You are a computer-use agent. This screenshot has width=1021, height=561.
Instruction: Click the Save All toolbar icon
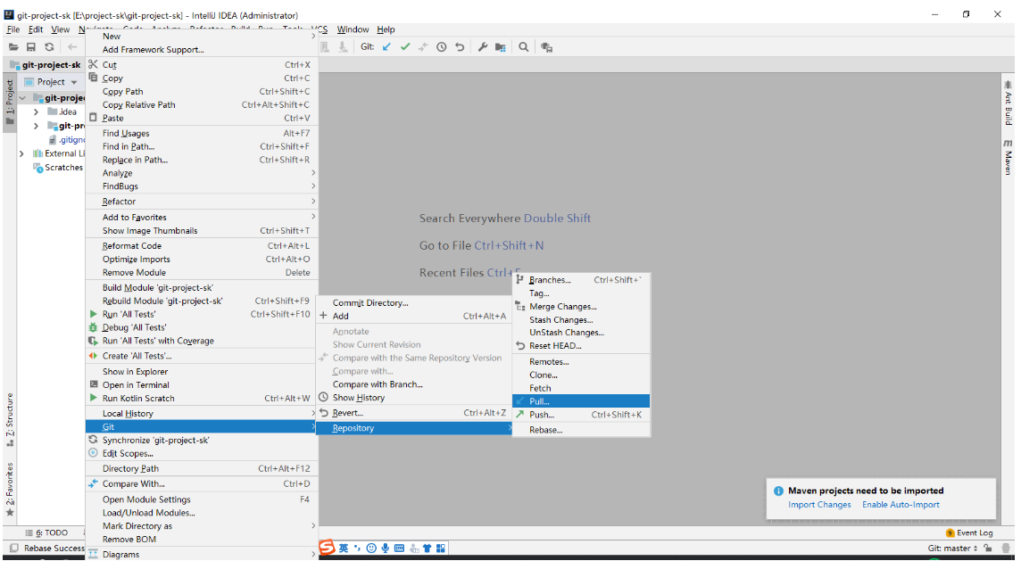(x=30, y=47)
